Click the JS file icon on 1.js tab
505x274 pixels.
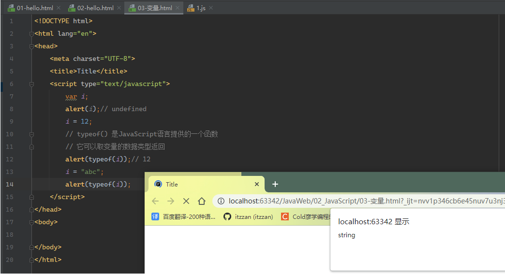tap(191, 8)
